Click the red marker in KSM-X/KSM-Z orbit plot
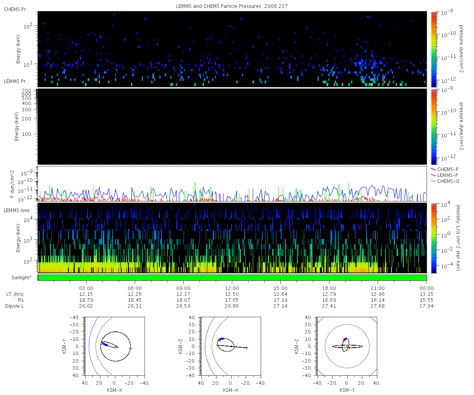474x395 pixels. (246, 348)
